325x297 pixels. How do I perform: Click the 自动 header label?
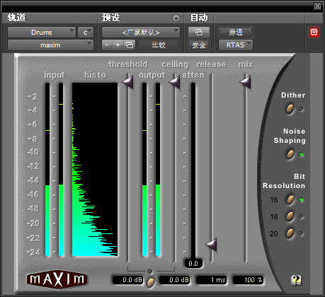point(199,18)
